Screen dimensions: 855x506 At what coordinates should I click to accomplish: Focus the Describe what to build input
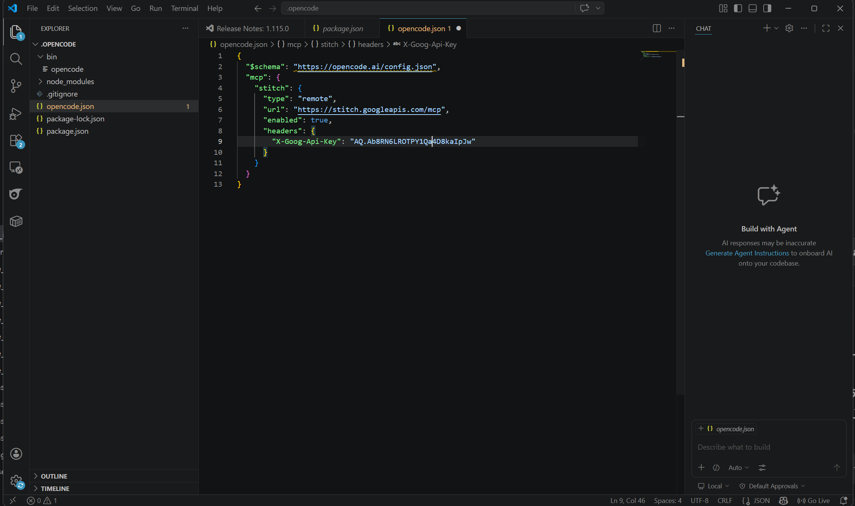pos(768,447)
